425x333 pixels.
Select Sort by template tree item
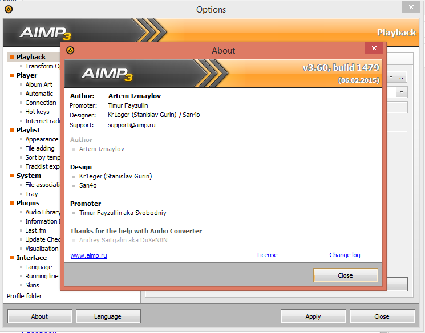(42, 157)
